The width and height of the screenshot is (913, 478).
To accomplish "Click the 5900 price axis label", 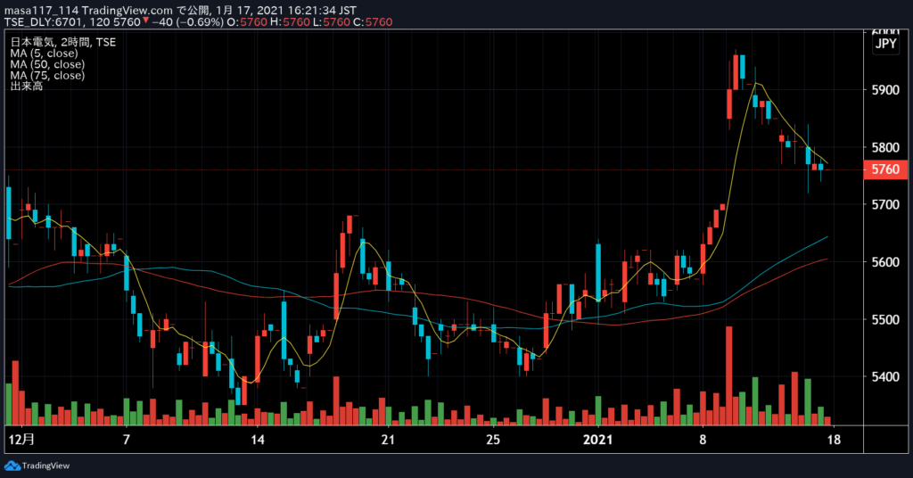I will click(x=885, y=90).
